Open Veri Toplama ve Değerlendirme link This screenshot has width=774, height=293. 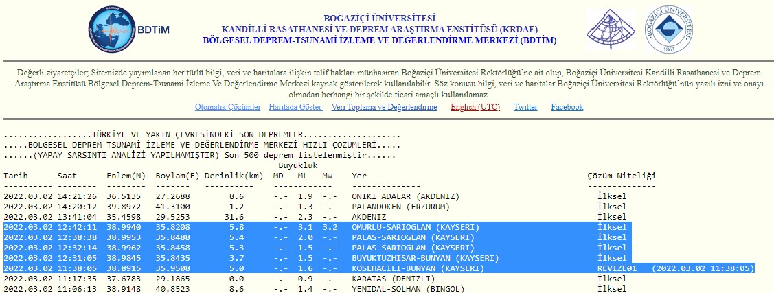(384, 107)
